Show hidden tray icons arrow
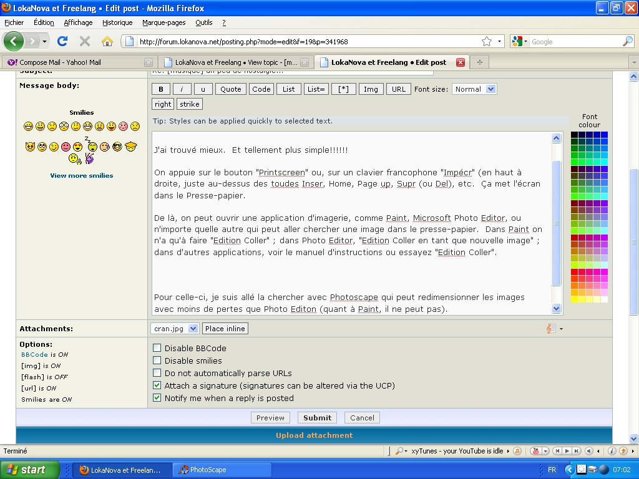639x479 pixels. [x=569, y=470]
